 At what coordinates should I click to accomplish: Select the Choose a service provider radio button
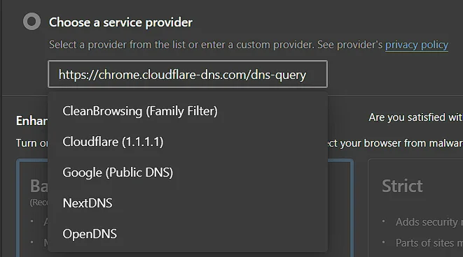32,22
